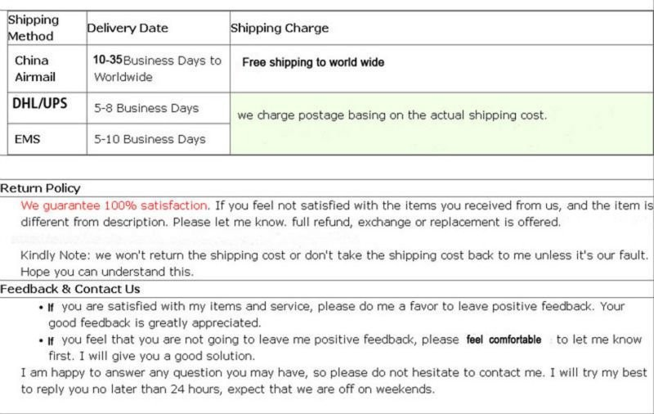Select the EMS shipping method cell
This screenshot has width=654, height=414.
[47, 139]
